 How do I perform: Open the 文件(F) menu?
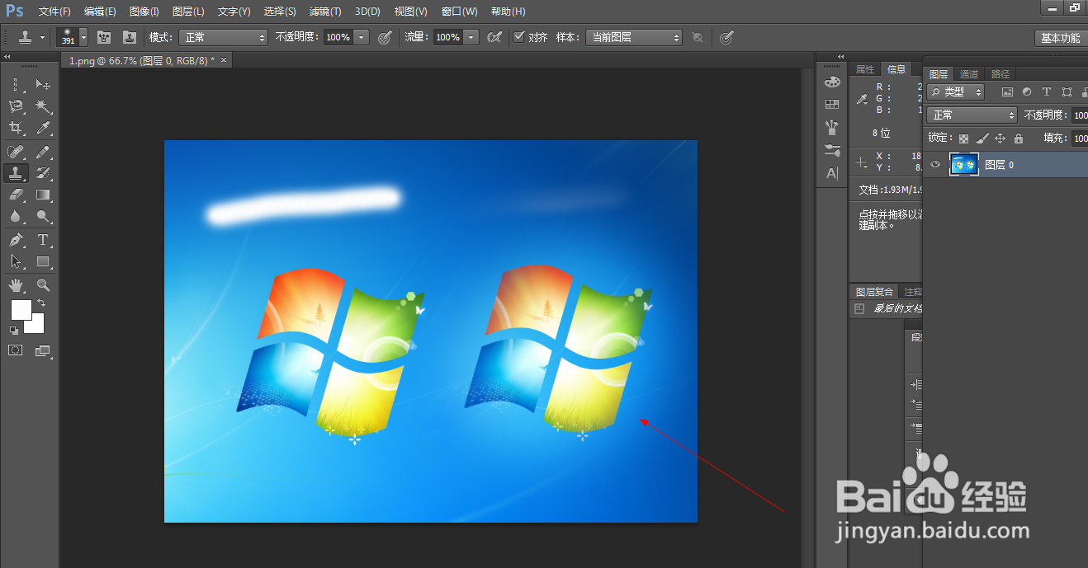(54, 12)
